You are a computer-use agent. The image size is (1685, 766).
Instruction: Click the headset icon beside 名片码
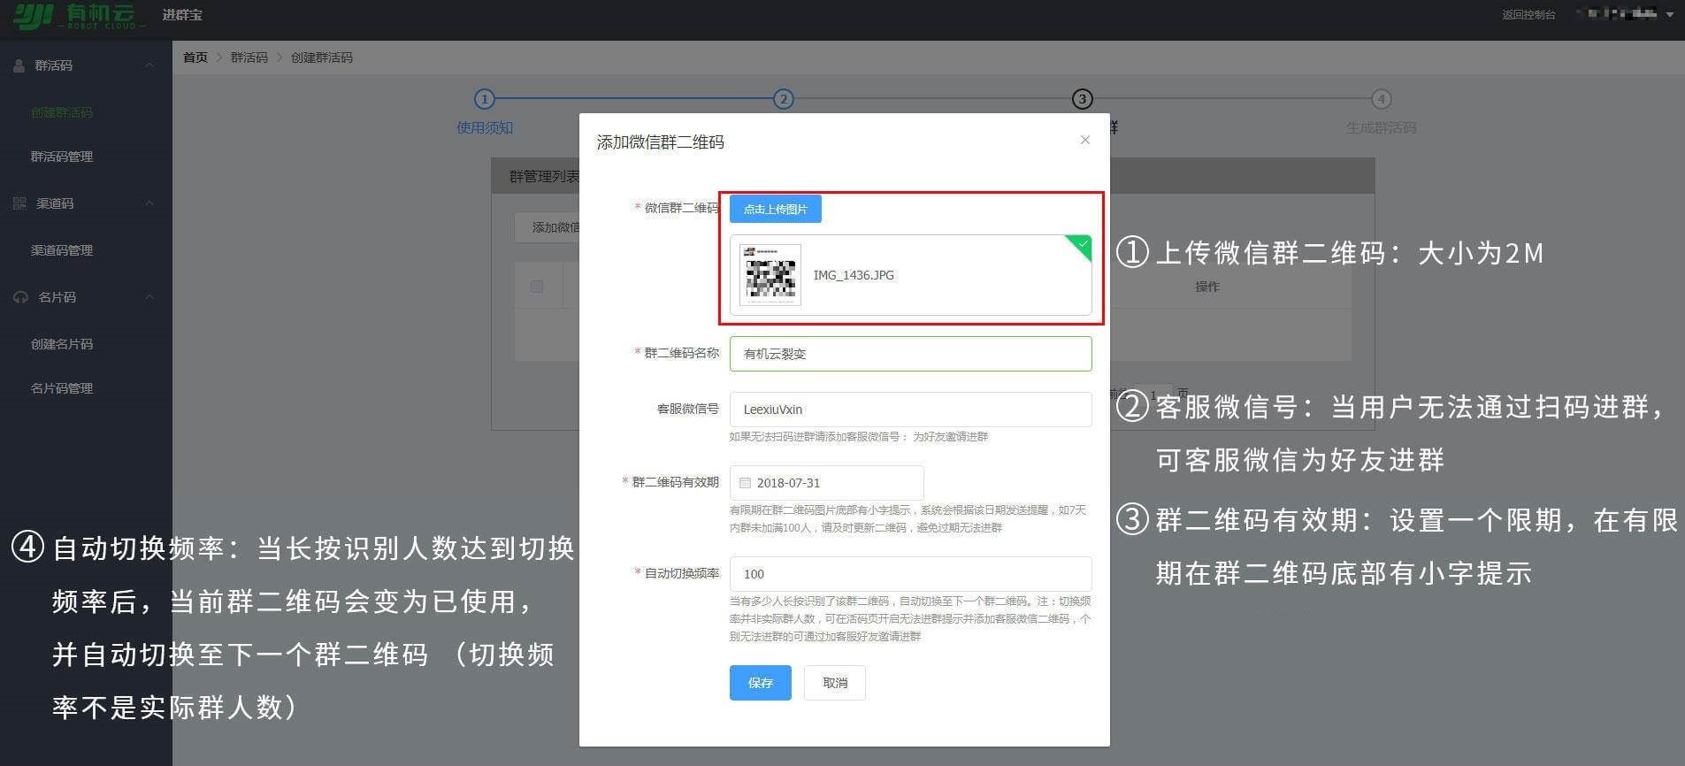(x=20, y=297)
